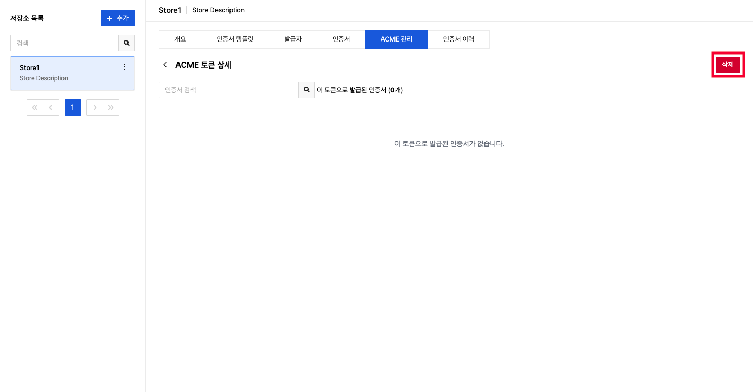
Task: Focus the 인증서 검색 input field
Action: 228,90
